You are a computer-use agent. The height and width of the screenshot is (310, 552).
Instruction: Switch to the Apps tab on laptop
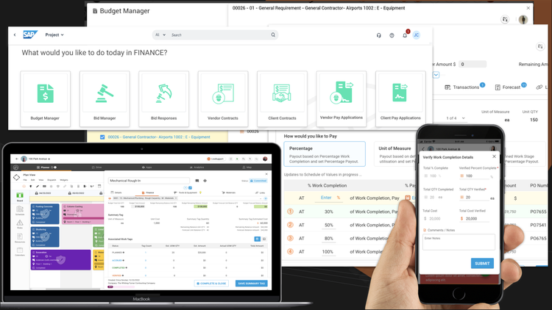pyautogui.click(x=146, y=167)
